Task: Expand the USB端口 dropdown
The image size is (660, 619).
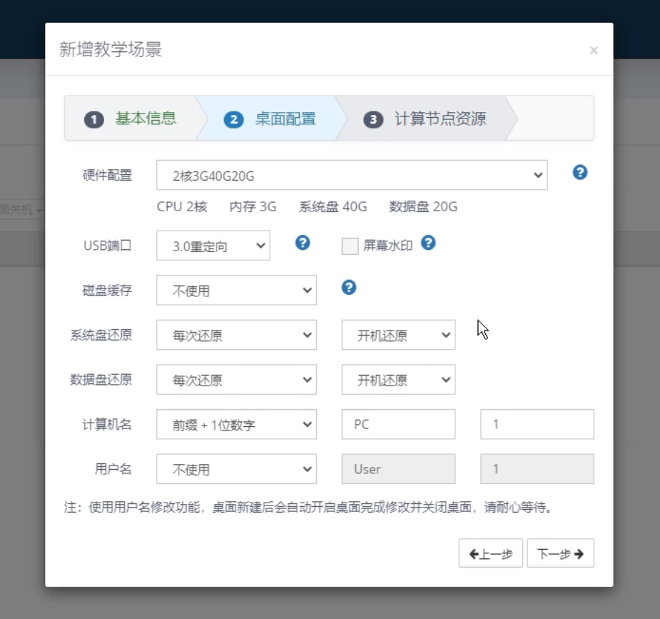Action: pyautogui.click(x=213, y=246)
